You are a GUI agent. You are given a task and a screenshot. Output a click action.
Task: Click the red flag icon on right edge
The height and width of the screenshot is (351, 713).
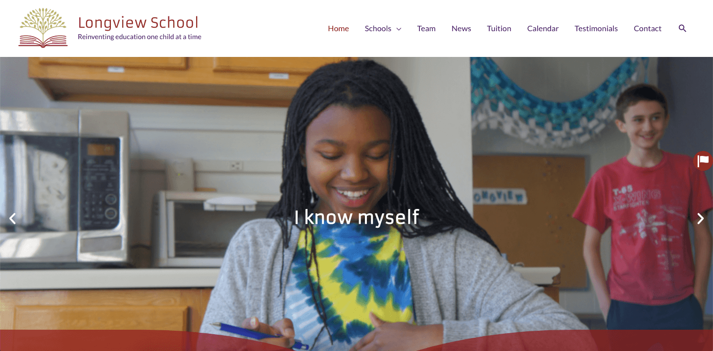(x=704, y=161)
